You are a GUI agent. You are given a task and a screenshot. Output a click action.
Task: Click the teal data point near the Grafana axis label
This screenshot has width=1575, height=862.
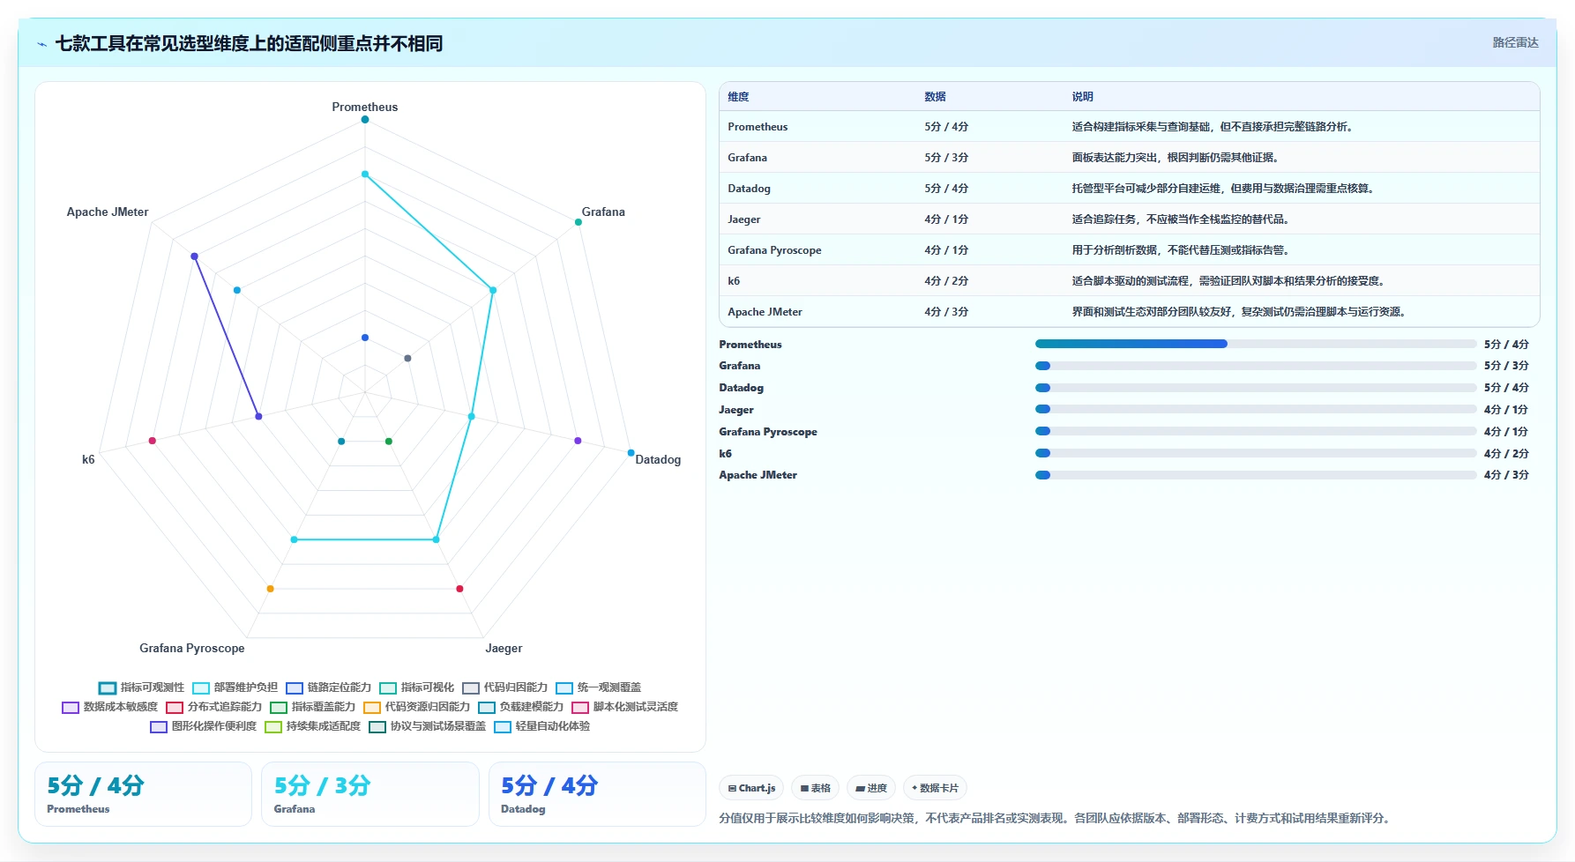coord(578,222)
